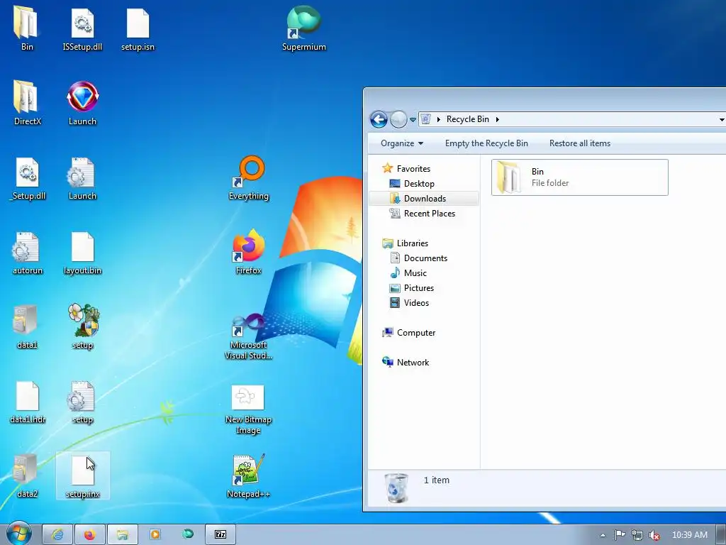The width and height of the screenshot is (726, 545).
Task: Show hidden system tray icons
Action: [x=603, y=535]
